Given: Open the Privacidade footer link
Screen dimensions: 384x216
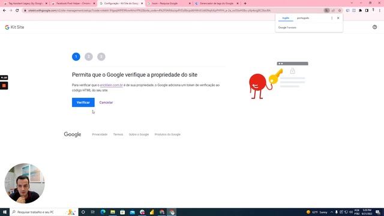Looking at the screenshot, I should [x=100, y=134].
